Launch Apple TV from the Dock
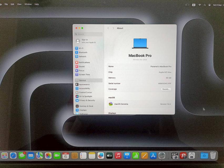This screenshot has height=168, width=224. click(109, 156)
